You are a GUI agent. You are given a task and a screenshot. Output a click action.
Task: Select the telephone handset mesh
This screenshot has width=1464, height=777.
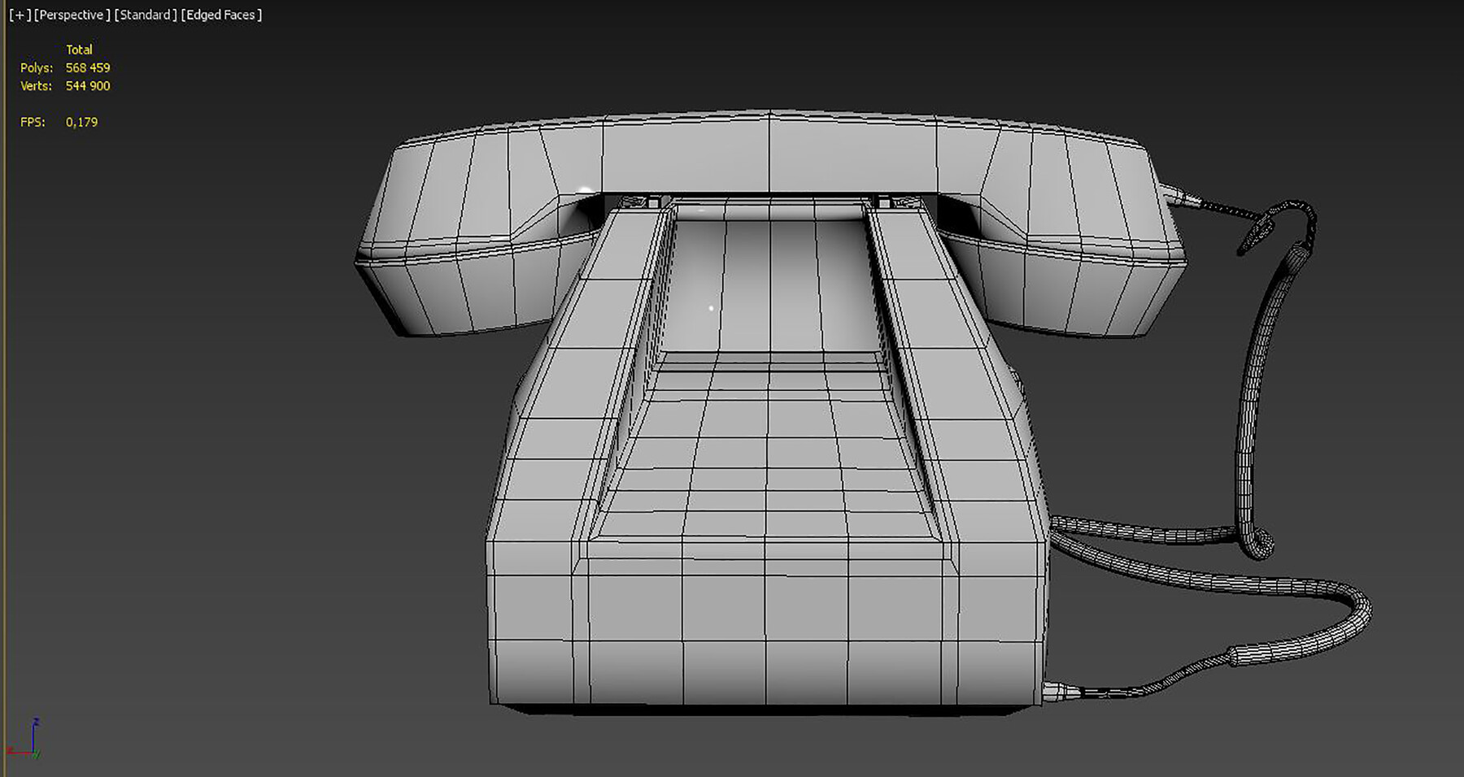(769, 154)
